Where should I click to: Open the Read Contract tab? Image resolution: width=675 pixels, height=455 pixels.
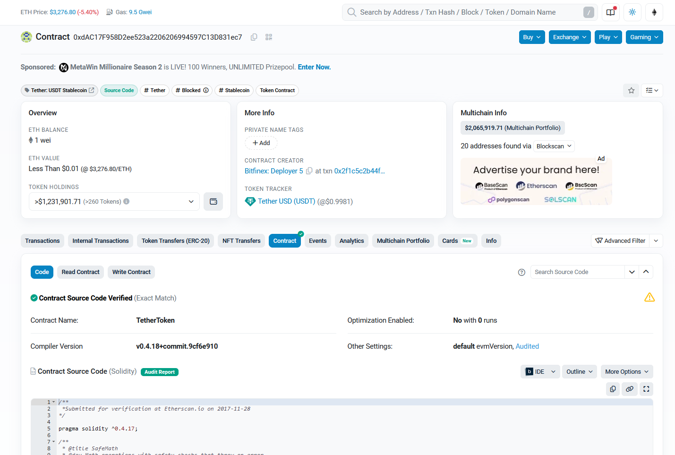tap(80, 272)
